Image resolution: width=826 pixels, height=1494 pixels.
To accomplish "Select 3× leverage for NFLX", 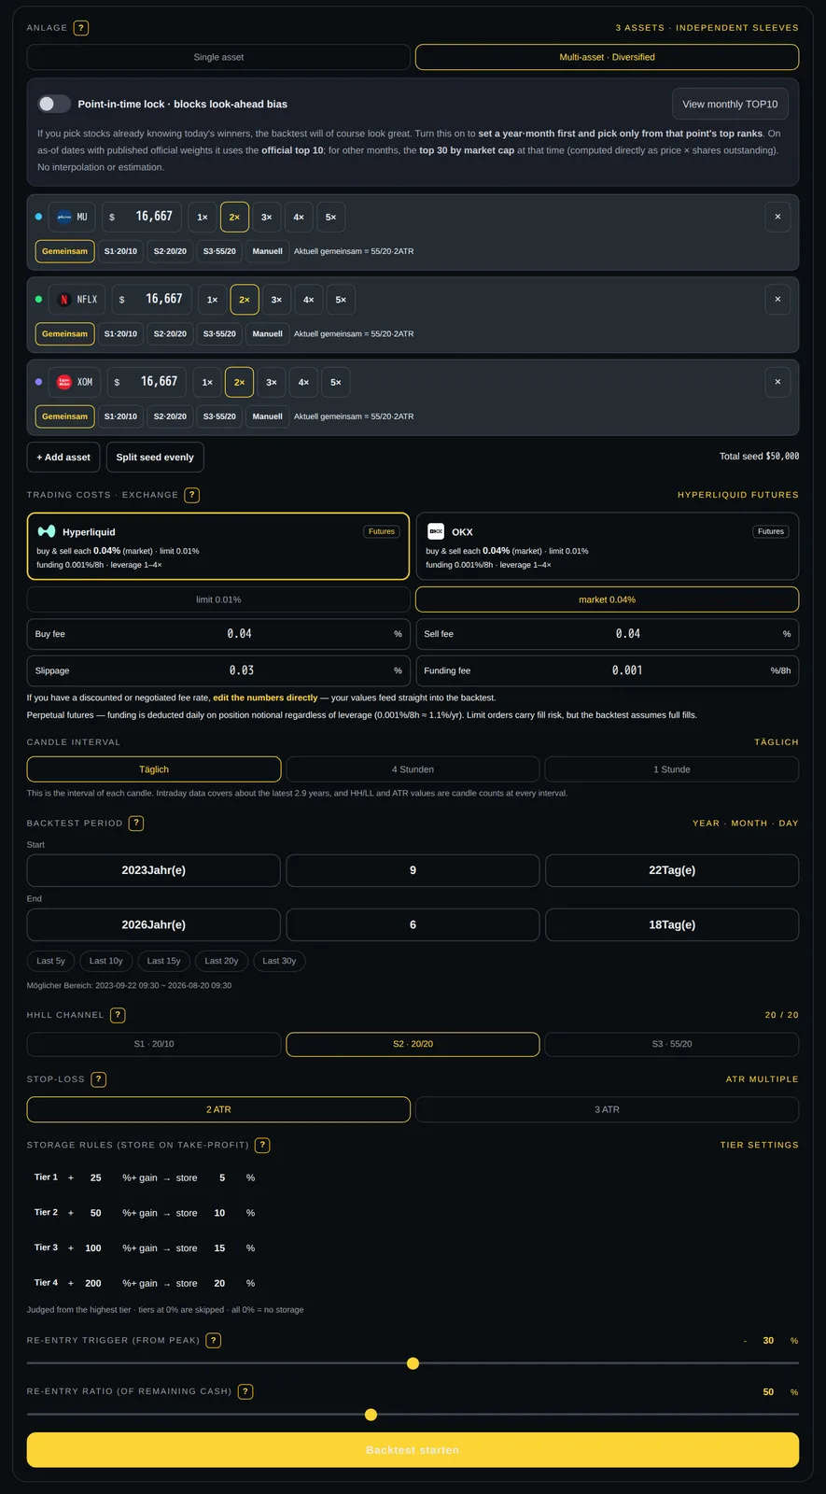I will [276, 300].
